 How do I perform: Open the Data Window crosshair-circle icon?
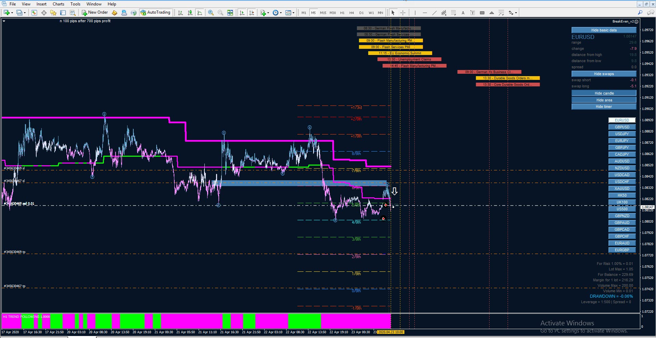pos(44,13)
